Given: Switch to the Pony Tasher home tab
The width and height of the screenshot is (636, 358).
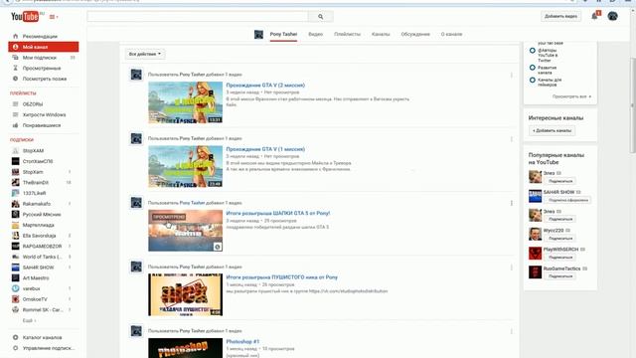Looking at the screenshot, I should [283, 34].
